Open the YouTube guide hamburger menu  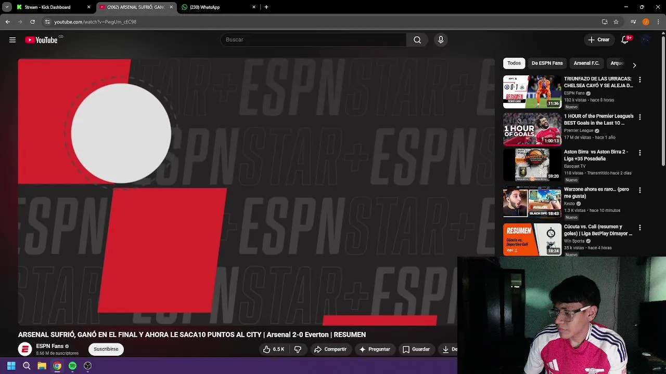(12, 40)
